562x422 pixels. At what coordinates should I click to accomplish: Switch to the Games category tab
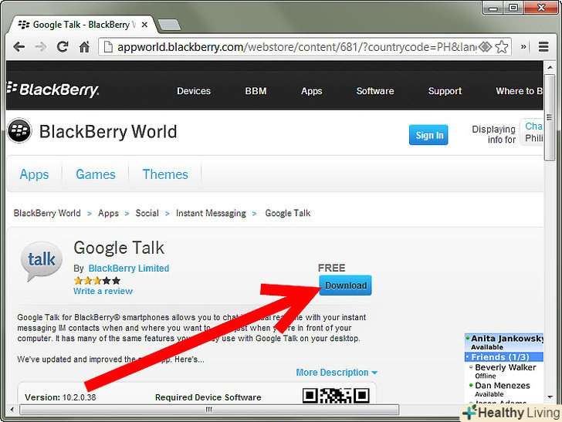(x=96, y=174)
